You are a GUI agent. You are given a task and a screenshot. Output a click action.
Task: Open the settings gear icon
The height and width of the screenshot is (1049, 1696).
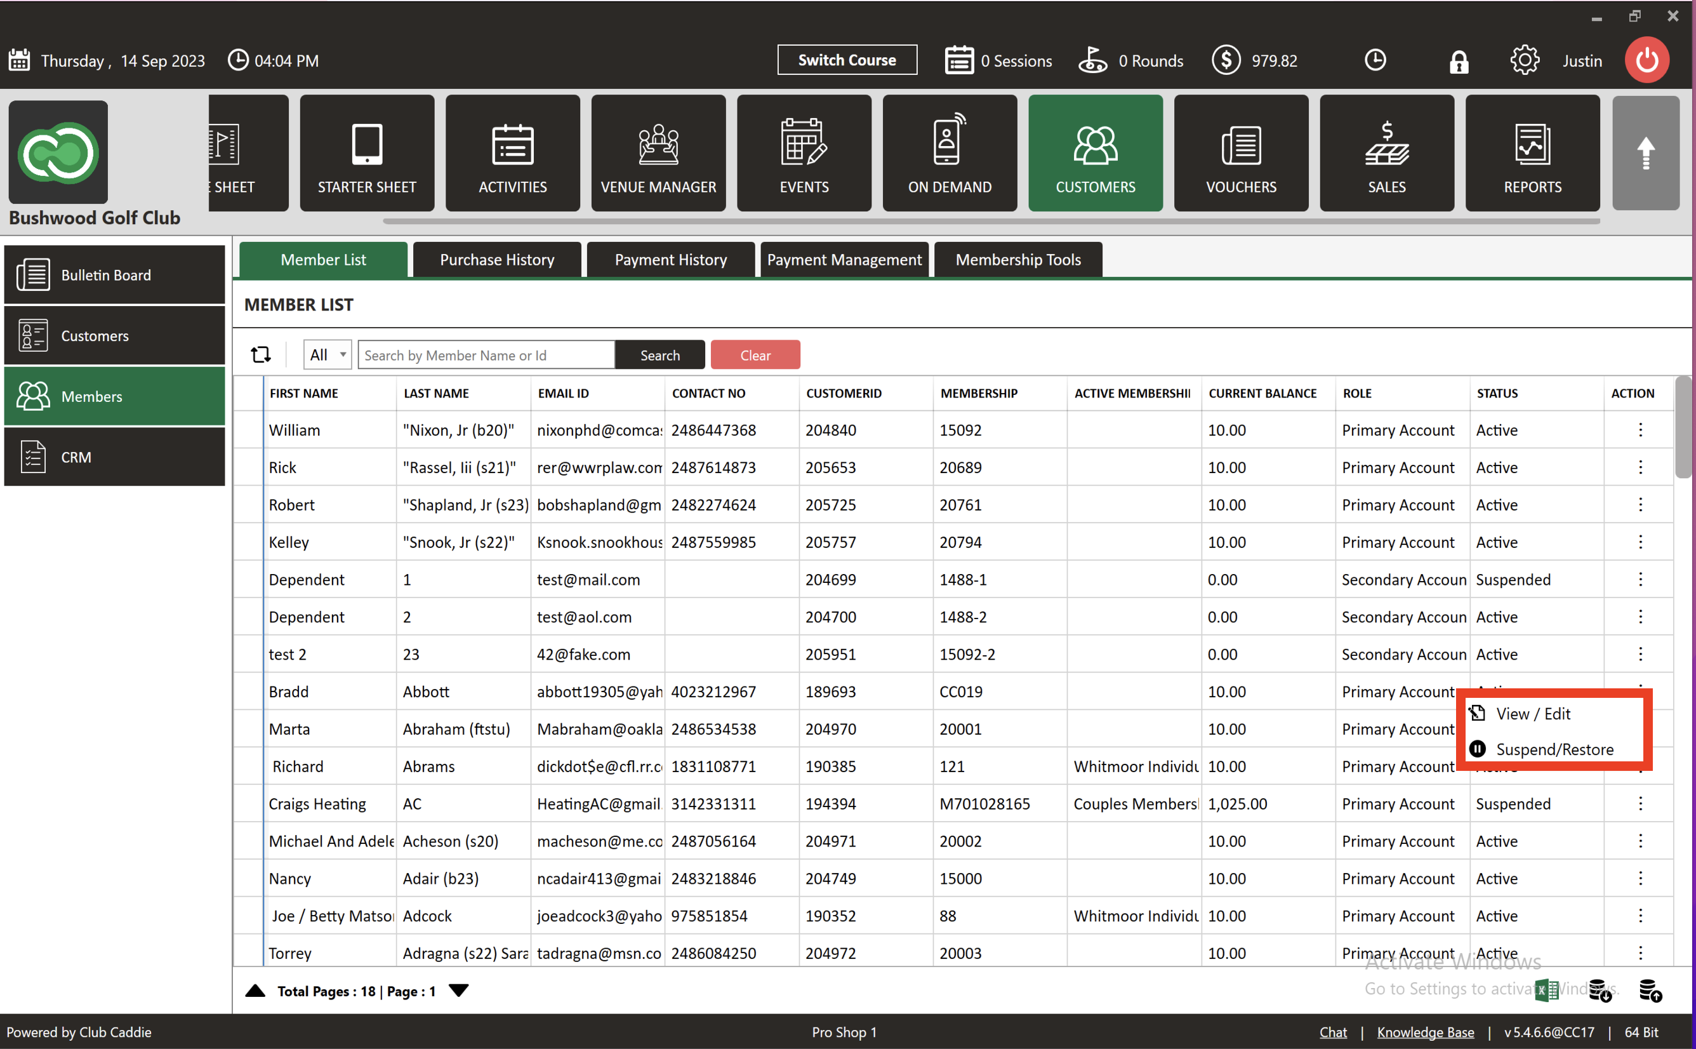pyautogui.click(x=1524, y=60)
